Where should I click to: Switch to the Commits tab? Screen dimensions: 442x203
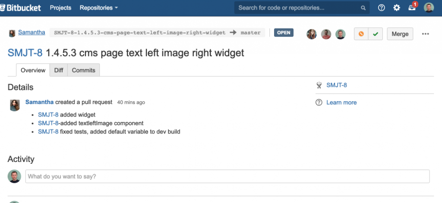click(83, 70)
